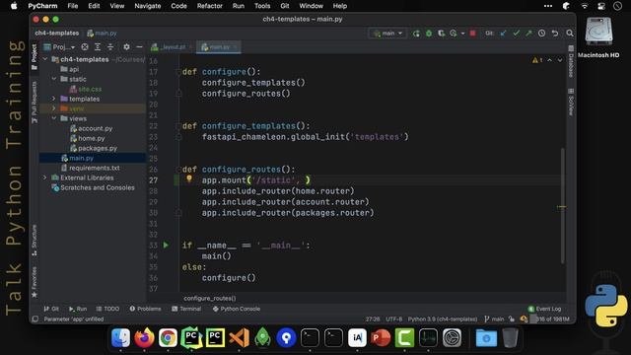
Task: Click the Profile run toolbar icon
Action: pyautogui.click(x=454, y=34)
